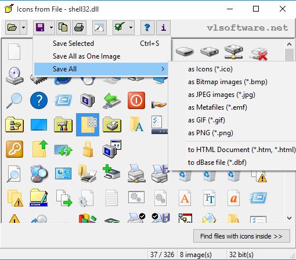
Task: Click the scrollbar up arrow
Action: tap(289, 44)
